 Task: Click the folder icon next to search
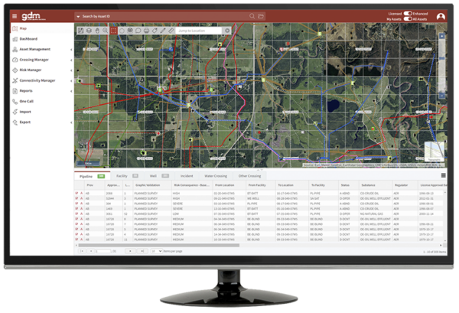261,15
